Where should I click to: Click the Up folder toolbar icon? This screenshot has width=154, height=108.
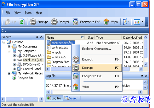tap(8, 22)
